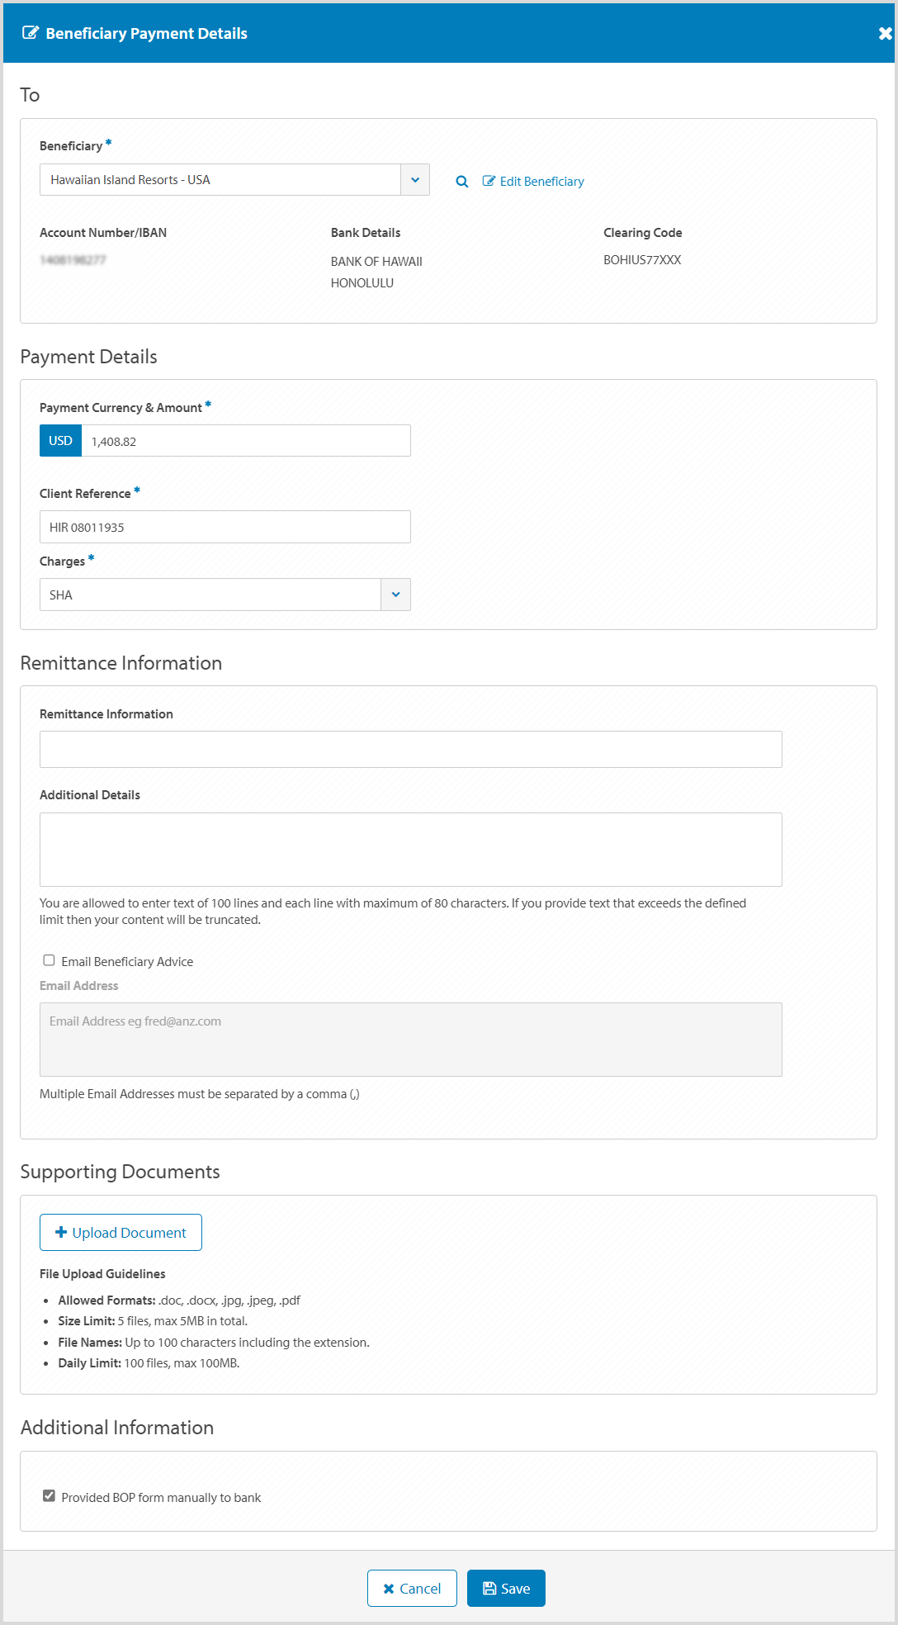The height and width of the screenshot is (1625, 898).
Task: Cancel the payment details form
Action: 412,1589
